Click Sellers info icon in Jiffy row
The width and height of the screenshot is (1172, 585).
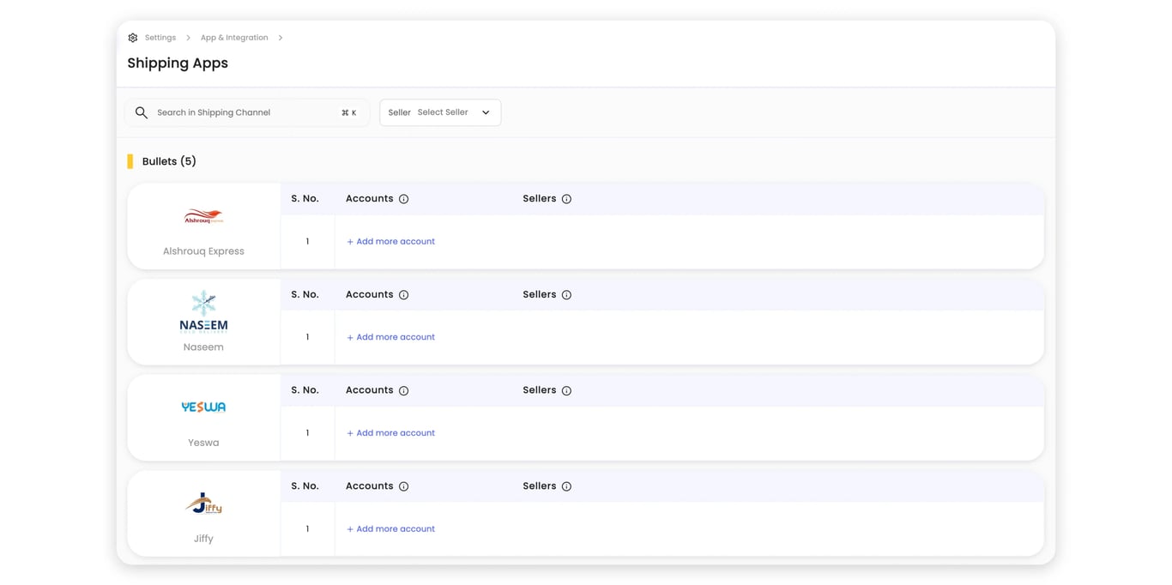566,485
